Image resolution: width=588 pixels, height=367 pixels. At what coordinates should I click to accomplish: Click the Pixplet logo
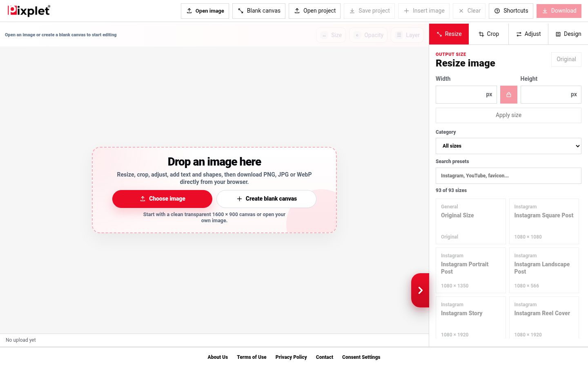(29, 11)
